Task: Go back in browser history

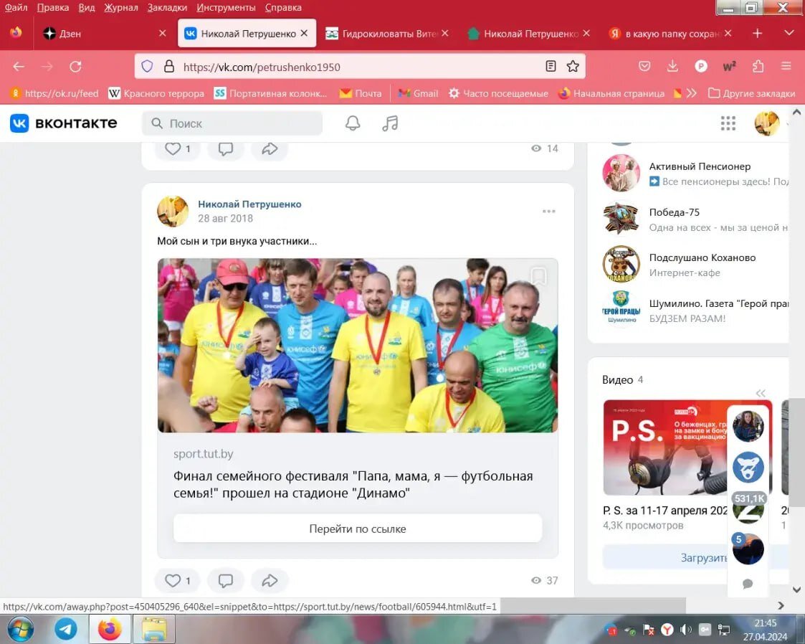Action: point(19,67)
